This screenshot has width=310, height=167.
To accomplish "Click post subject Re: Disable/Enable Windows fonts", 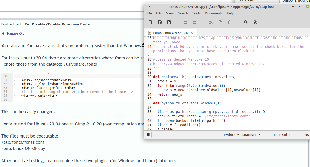I will (57, 24).
